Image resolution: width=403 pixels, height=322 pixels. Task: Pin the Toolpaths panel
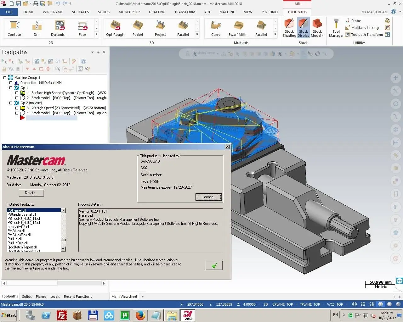click(98, 52)
